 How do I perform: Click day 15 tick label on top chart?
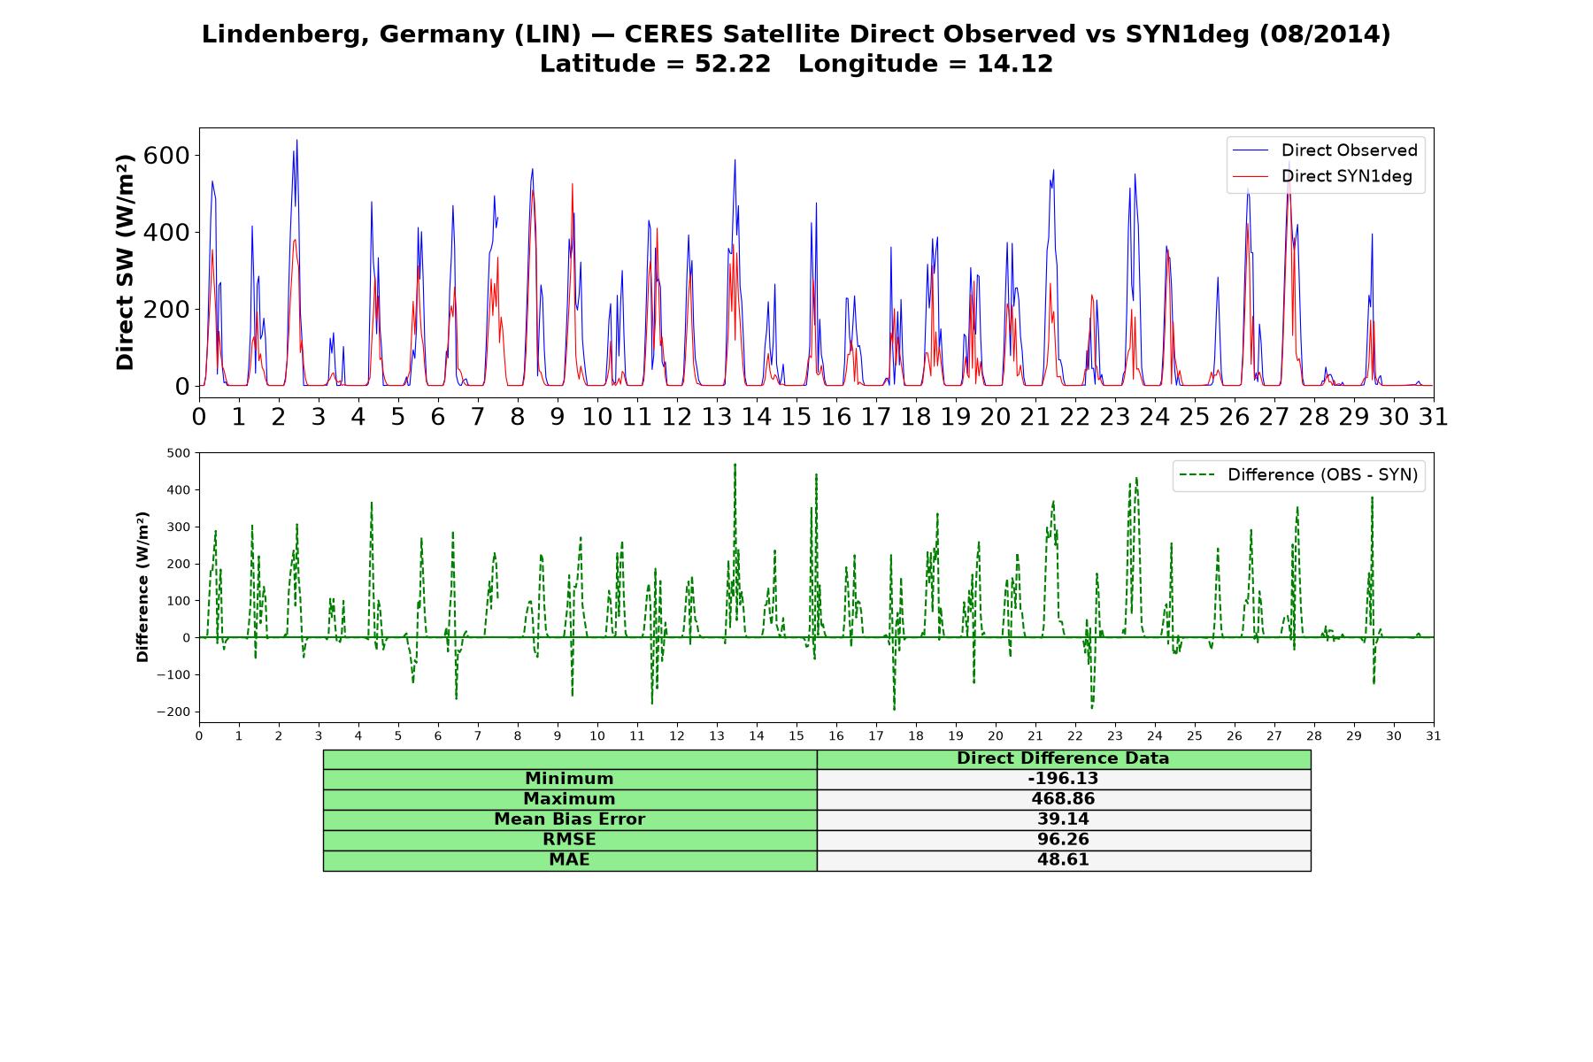coord(796,416)
